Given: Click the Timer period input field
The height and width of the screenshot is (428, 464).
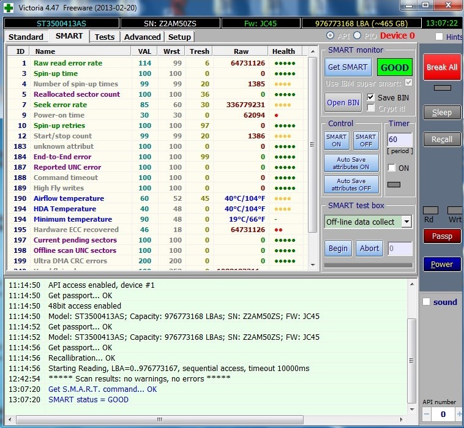Looking at the screenshot, I should (399, 140).
